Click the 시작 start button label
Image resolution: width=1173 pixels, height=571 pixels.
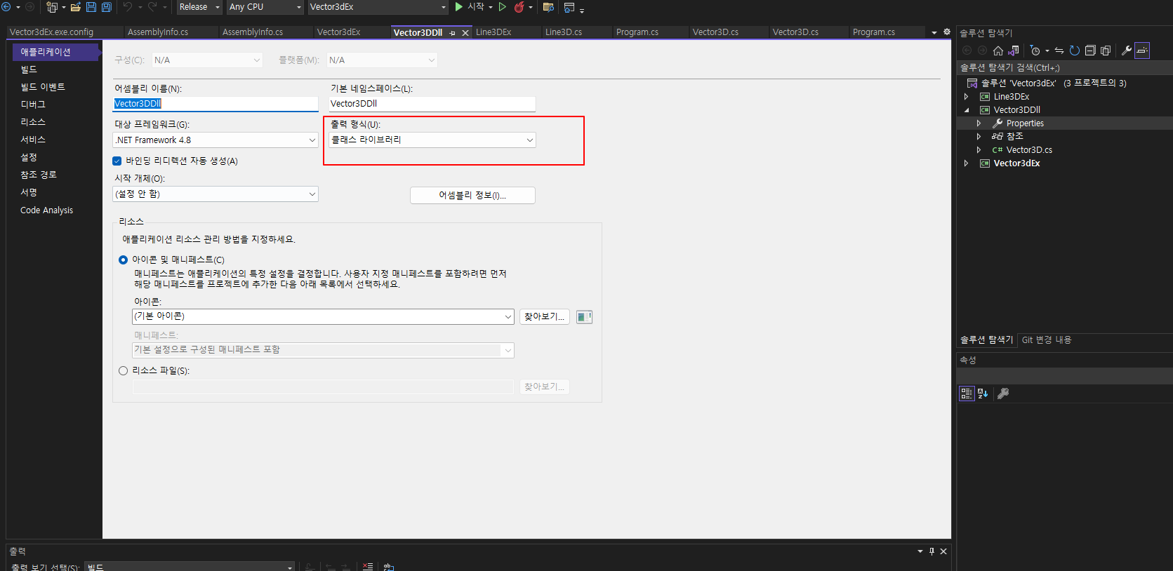[476, 7]
